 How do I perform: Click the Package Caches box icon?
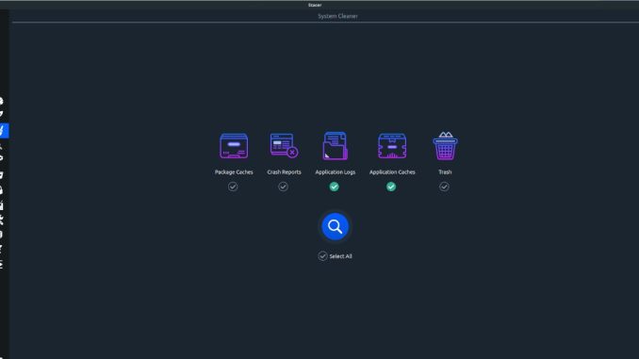(234, 146)
